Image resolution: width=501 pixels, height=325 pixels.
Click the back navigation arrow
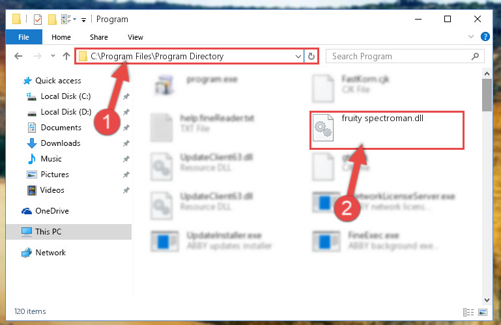click(18, 56)
